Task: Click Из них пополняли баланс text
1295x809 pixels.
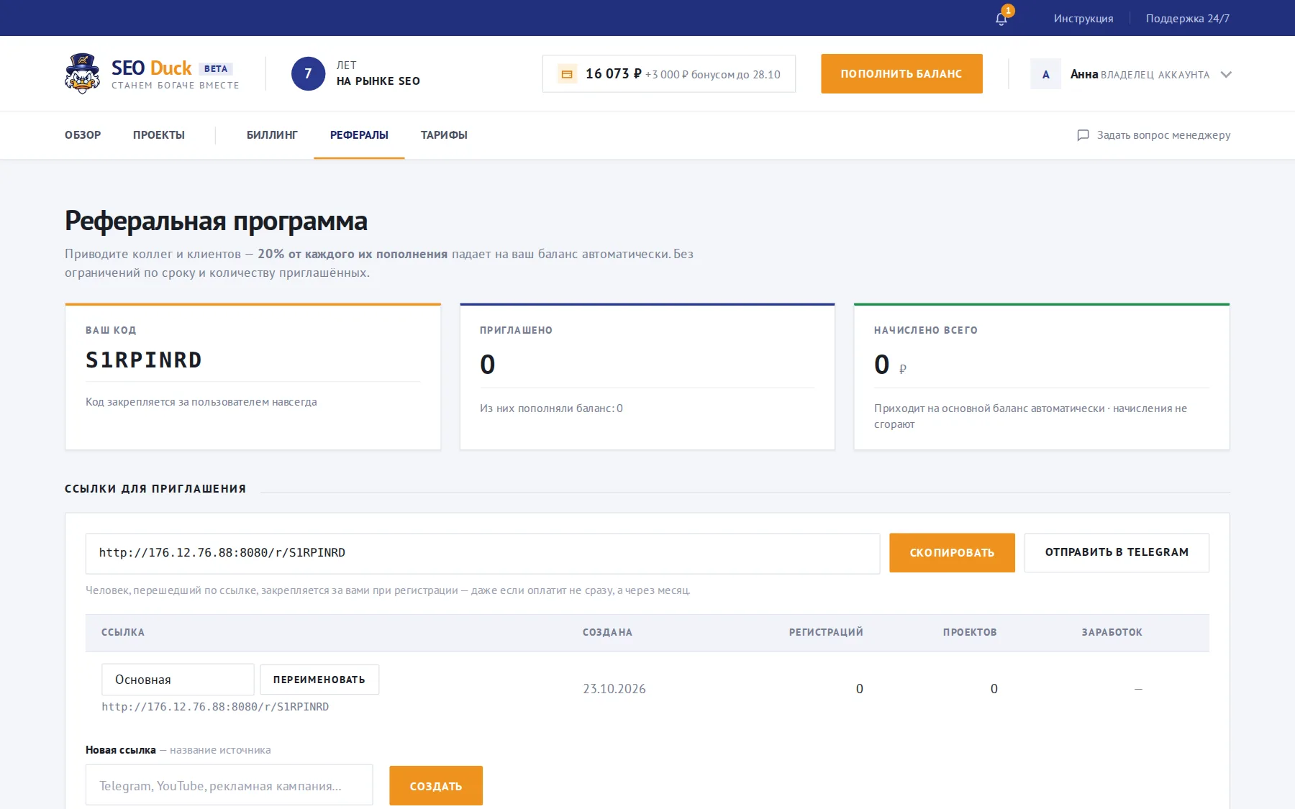Action: pos(551,408)
